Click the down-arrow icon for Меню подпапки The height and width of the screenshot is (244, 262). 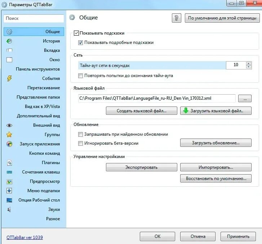click(x=9, y=191)
